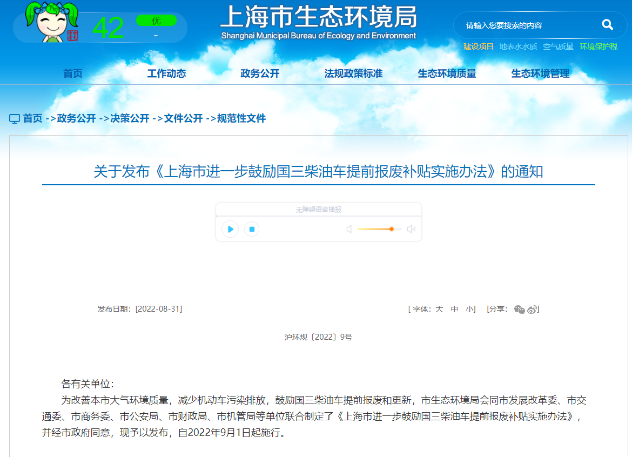Open the 工作动态 navigation menu
Image resolution: width=632 pixels, height=457 pixels.
coord(166,73)
